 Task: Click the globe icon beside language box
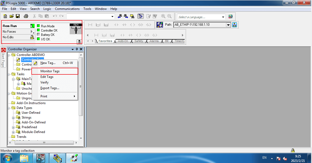231,17
